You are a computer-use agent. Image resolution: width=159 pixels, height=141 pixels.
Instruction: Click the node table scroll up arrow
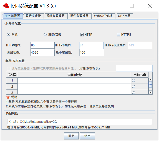[151, 79]
